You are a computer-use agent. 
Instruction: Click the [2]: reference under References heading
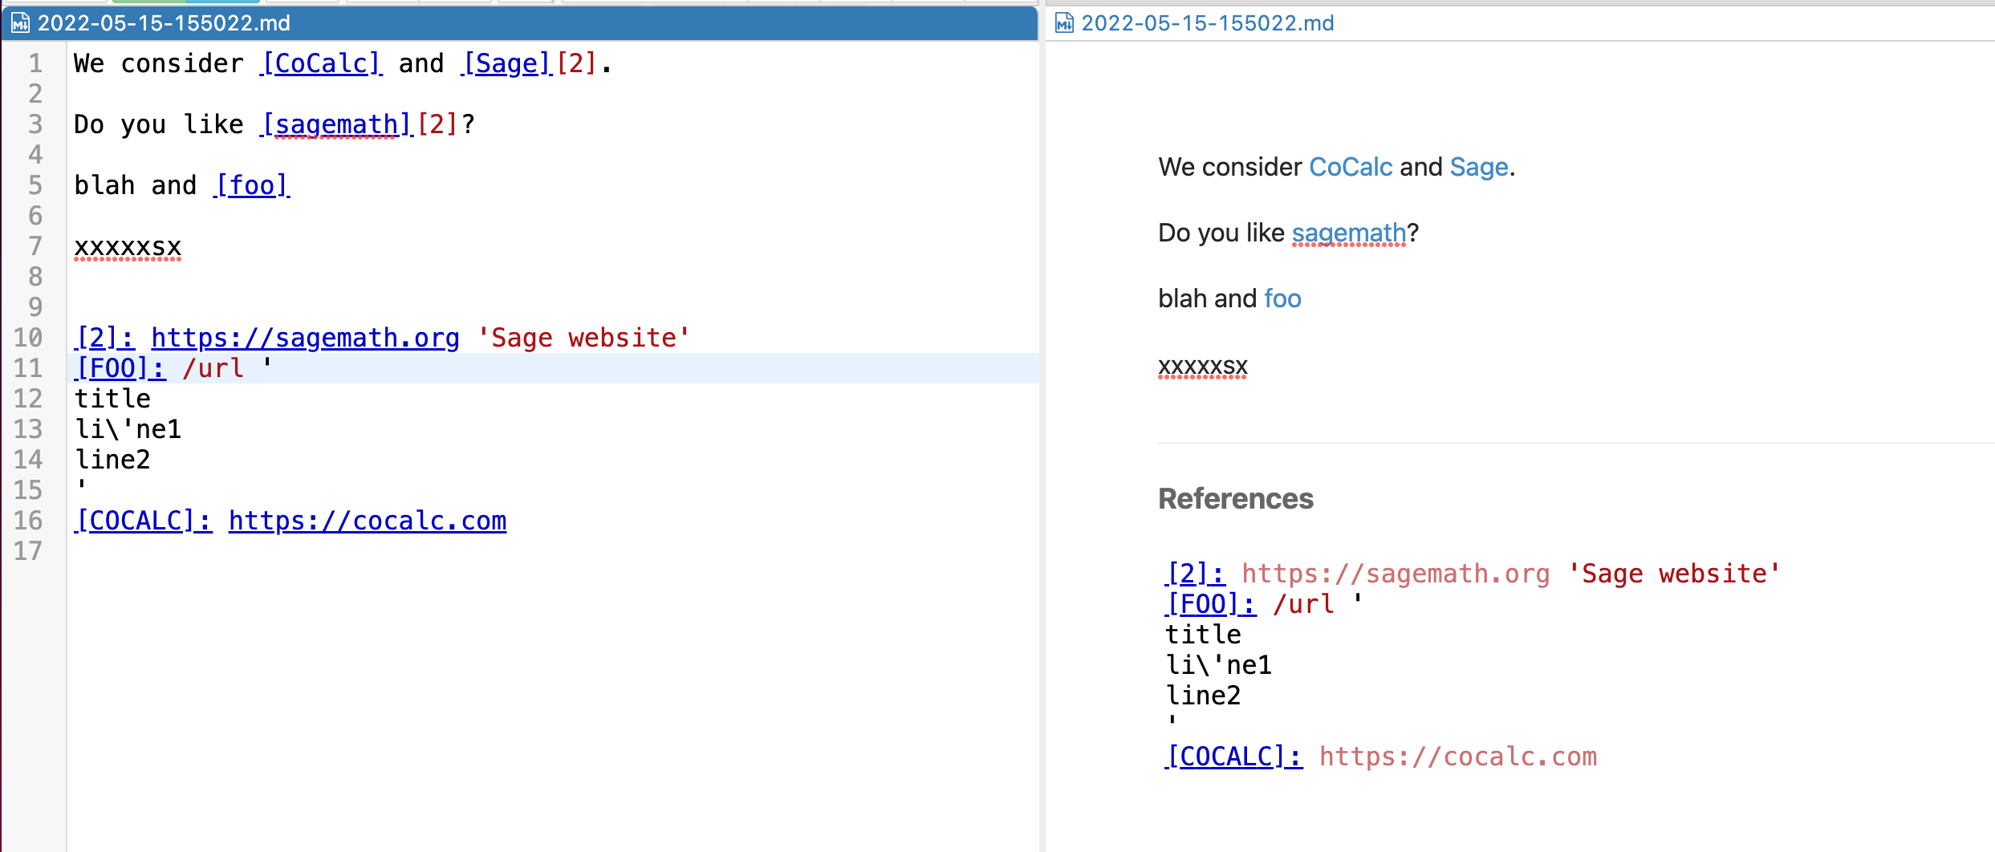[x=1195, y=573]
